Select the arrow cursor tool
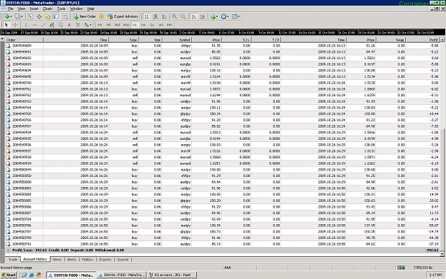The image size is (446, 279). tap(6, 25)
